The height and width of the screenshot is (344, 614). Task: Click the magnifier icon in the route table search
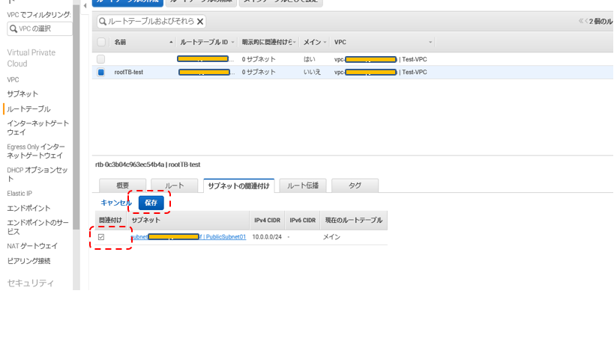[x=103, y=22]
